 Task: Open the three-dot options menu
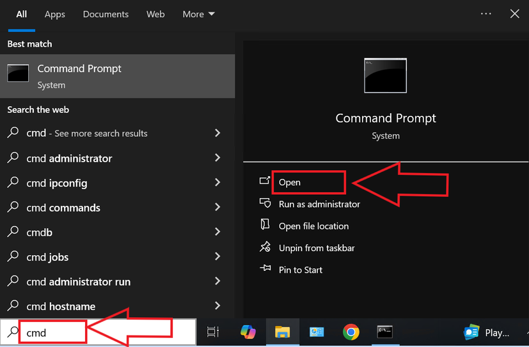pos(486,14)
